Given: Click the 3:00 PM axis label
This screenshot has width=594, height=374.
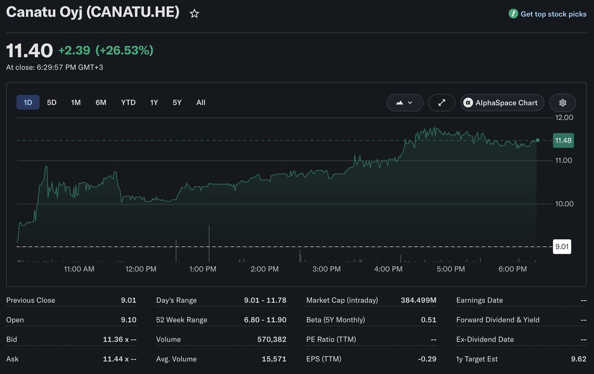Looking at the screenshot, I should pyautogui.click(x=327, y=269).
